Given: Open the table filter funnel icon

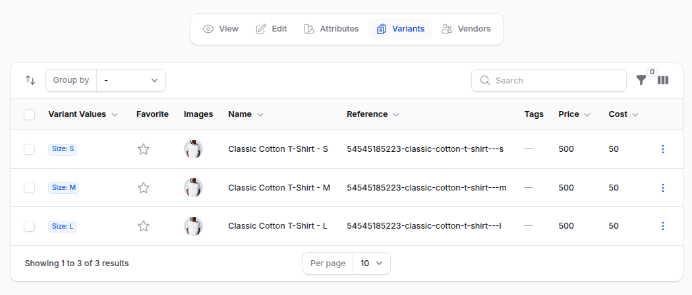Looking at the screenshot, I should click(x=641, y=80).
